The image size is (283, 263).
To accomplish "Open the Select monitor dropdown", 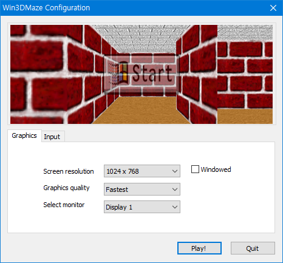I will click(x=142, y=207).
